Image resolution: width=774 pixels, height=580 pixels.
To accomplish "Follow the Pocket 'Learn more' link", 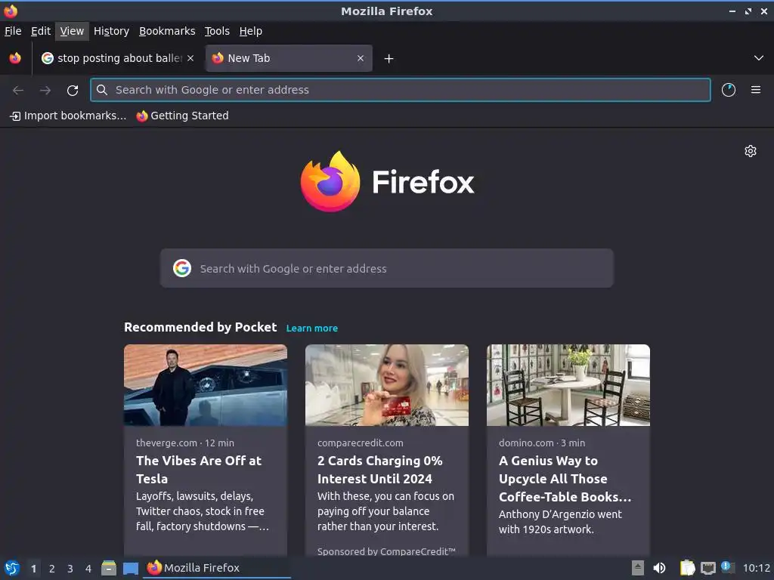I will (x=312, y=328).
